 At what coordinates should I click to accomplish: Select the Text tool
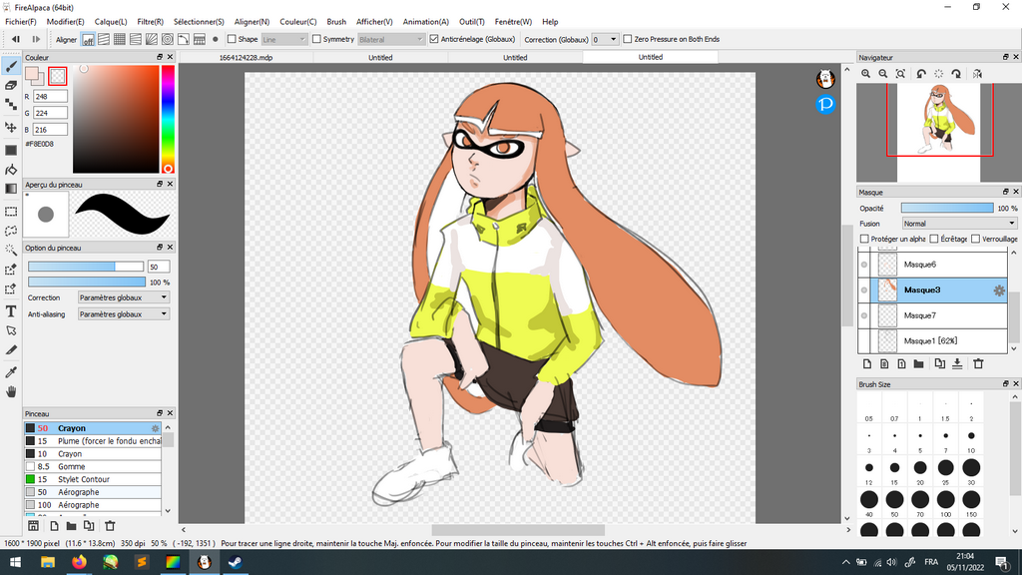click(11, 311)
